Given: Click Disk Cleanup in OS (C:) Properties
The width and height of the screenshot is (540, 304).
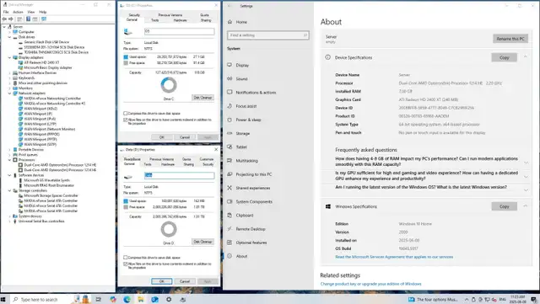Looking at the screenshot, I should pos(202,98).
